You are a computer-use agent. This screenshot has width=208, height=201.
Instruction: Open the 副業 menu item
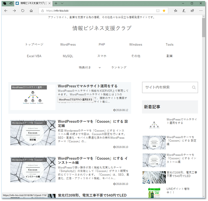point(170,56)
